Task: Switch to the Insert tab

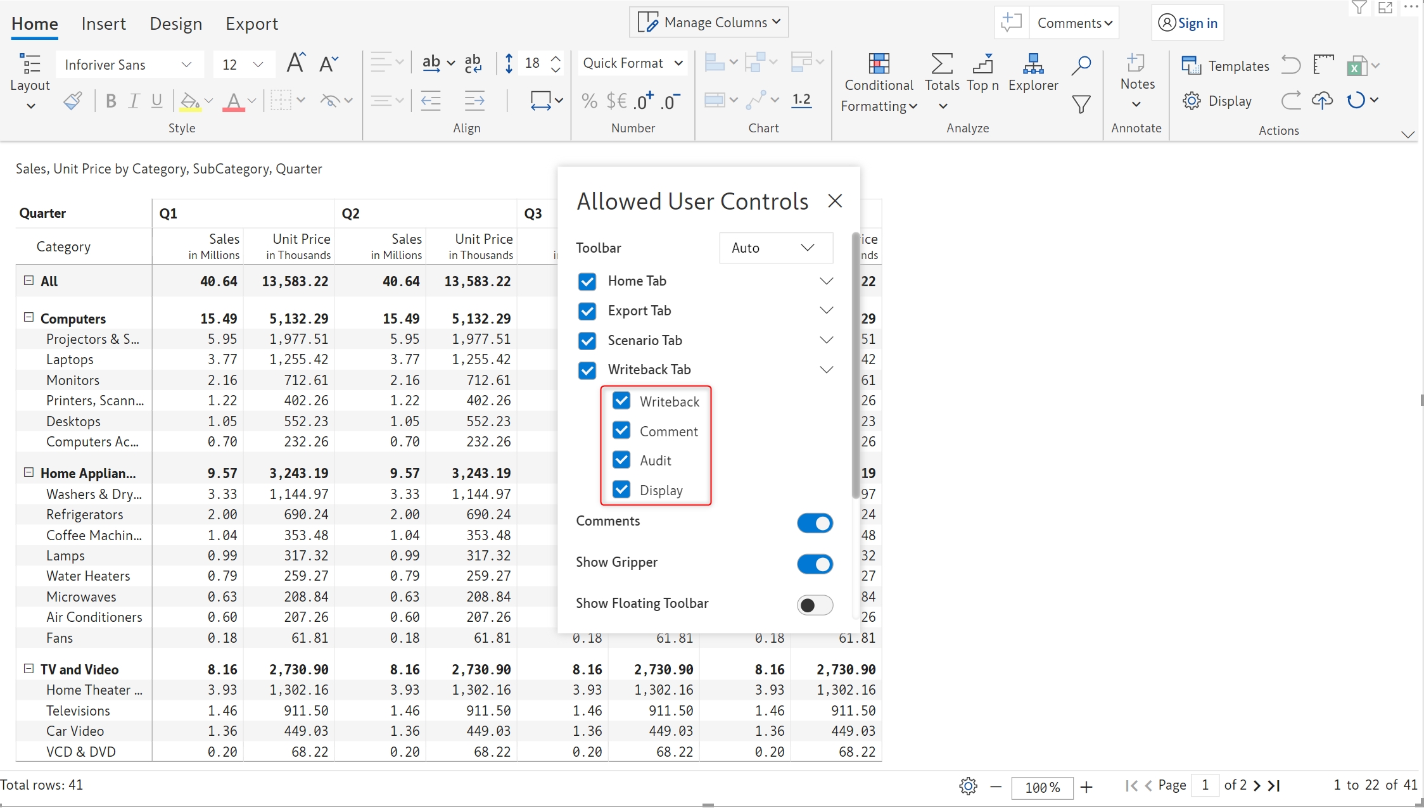Action: (x=103, y=24)
